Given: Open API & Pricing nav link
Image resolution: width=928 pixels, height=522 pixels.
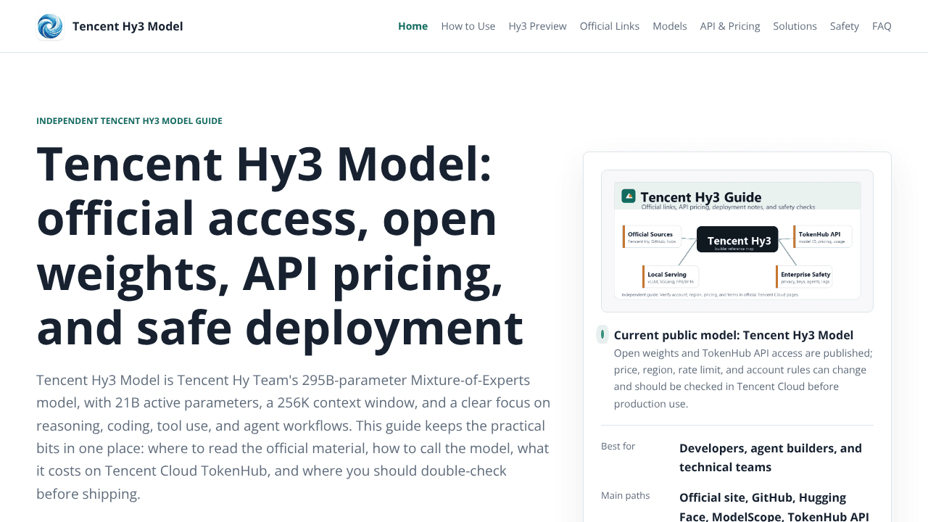Looking at the screenshot, I should (730, 26).
